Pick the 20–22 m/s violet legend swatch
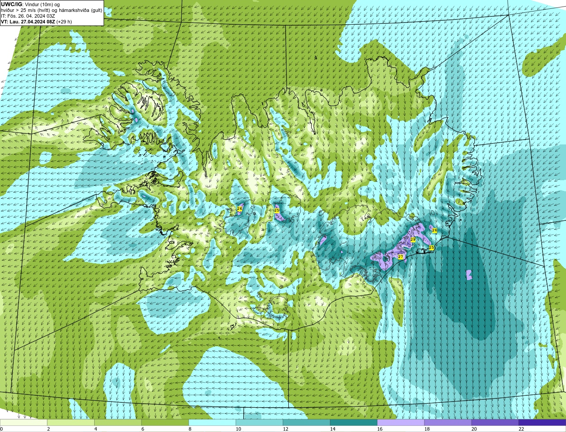The image size is (566, 432). coord(495,422)
